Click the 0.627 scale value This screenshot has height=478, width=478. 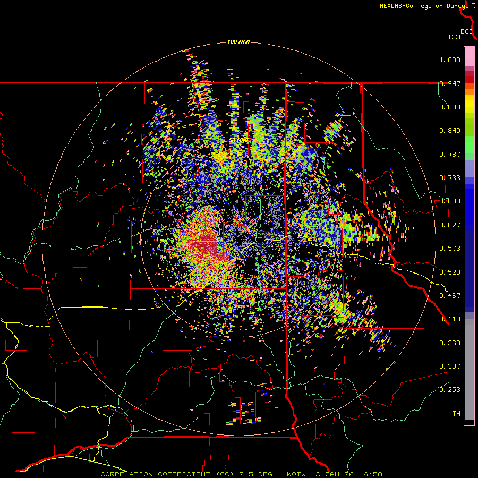click(450, 225)
